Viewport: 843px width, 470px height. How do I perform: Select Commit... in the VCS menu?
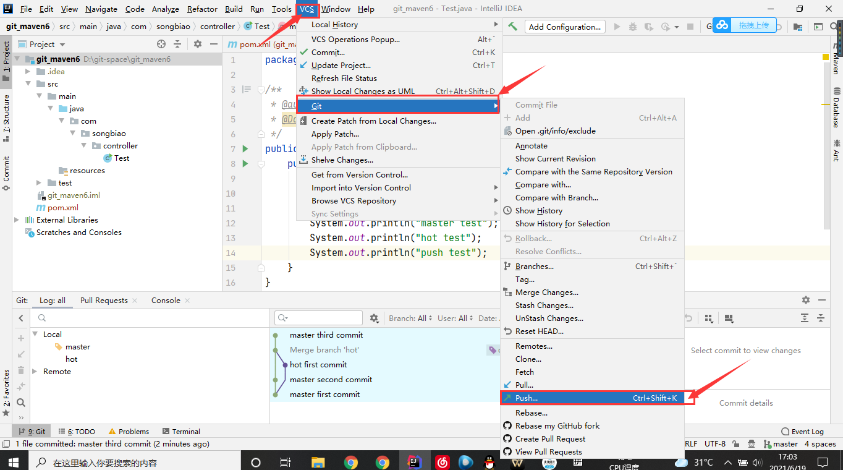(399, 53)
